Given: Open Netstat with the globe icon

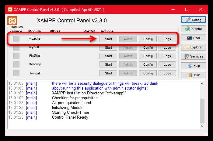Looking at the screenshot, I should click(194, 29).
